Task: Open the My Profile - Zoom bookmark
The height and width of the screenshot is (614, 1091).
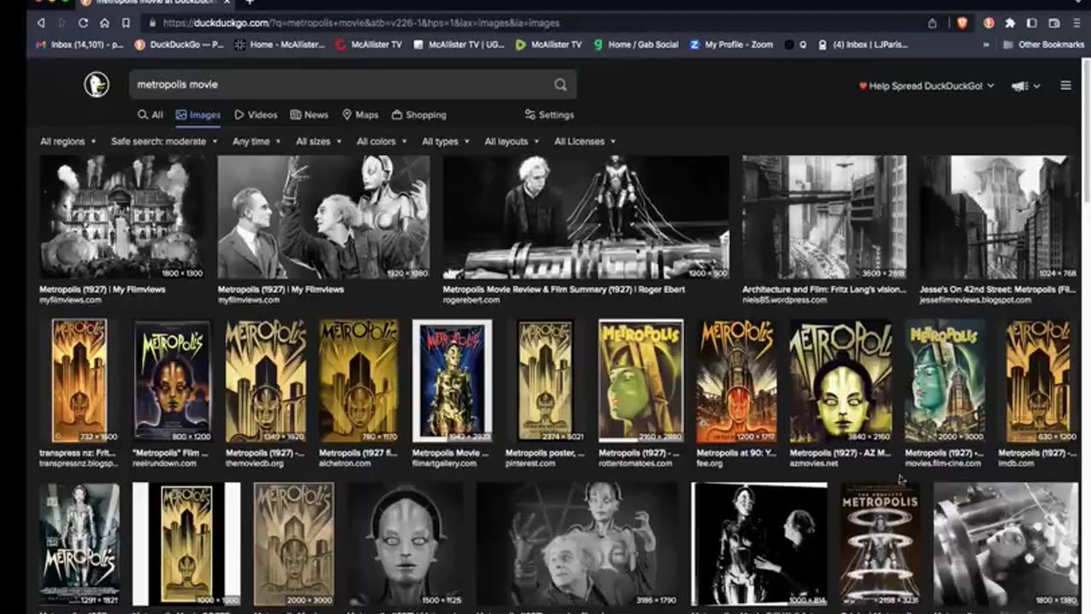Action: pyautogui.click(x=730, y=44)
